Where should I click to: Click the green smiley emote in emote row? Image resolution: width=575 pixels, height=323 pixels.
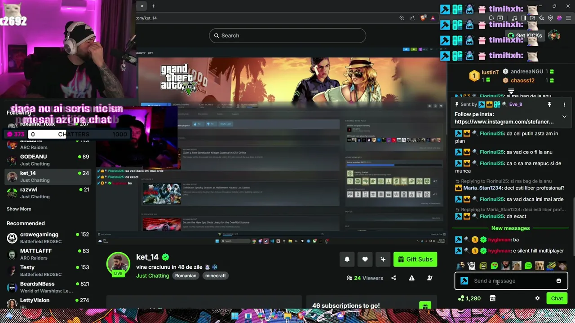coord(528,266)
